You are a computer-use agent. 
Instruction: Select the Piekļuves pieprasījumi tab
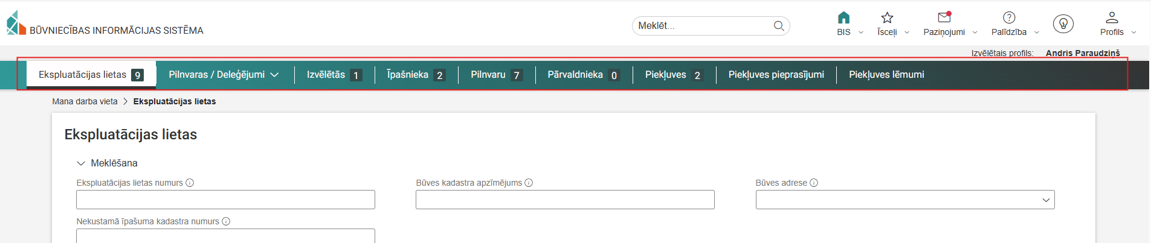(x=776, y=75)
